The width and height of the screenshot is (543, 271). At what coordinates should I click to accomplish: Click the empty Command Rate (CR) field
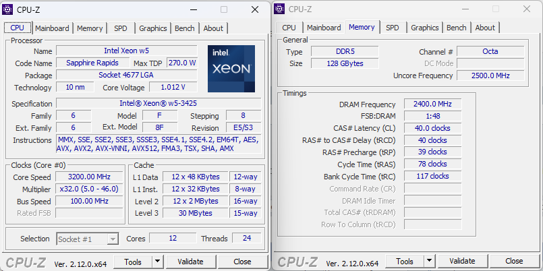pyautogui.click(x=432, y=188)
